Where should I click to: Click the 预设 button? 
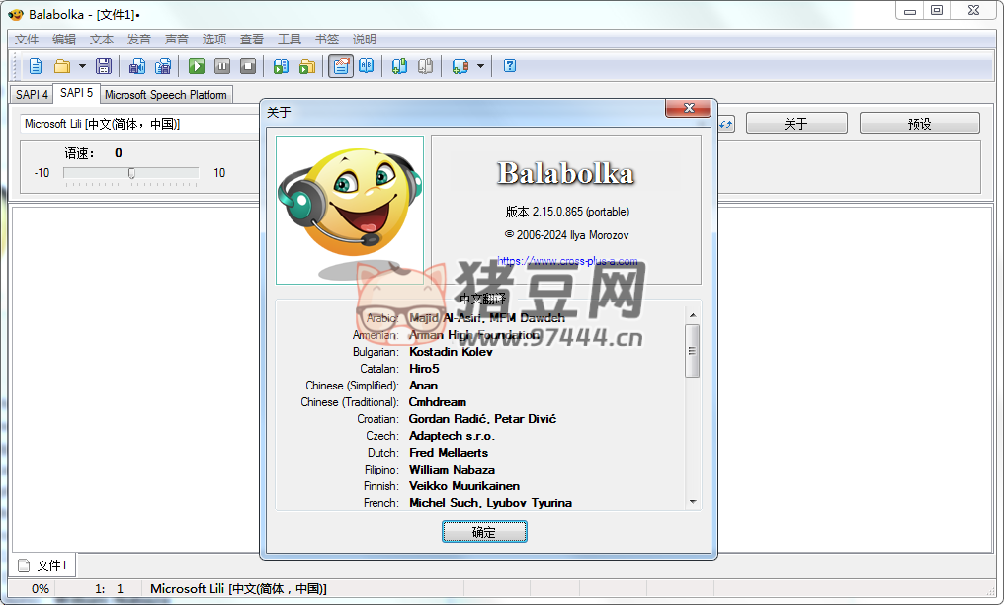[919, 124]
